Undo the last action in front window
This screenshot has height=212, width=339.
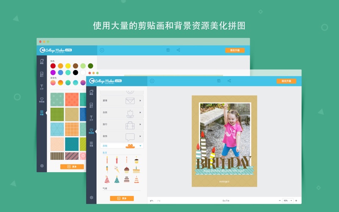152,201
